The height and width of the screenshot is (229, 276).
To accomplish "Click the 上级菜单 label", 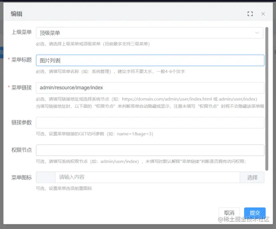I will 22,32.
